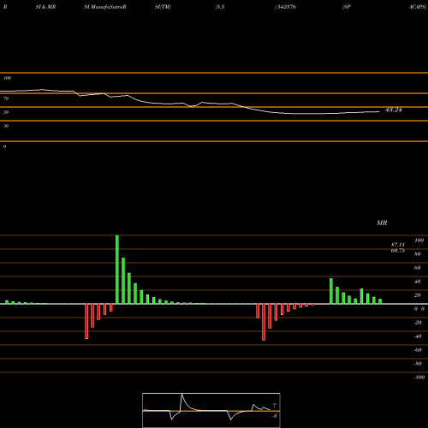This screenshot has height=428, width=428.
Task: Click the RSI axis label 30
Action: 6,126
